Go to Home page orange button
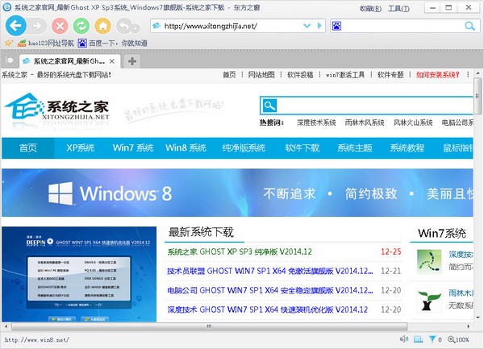 (102, 26)
